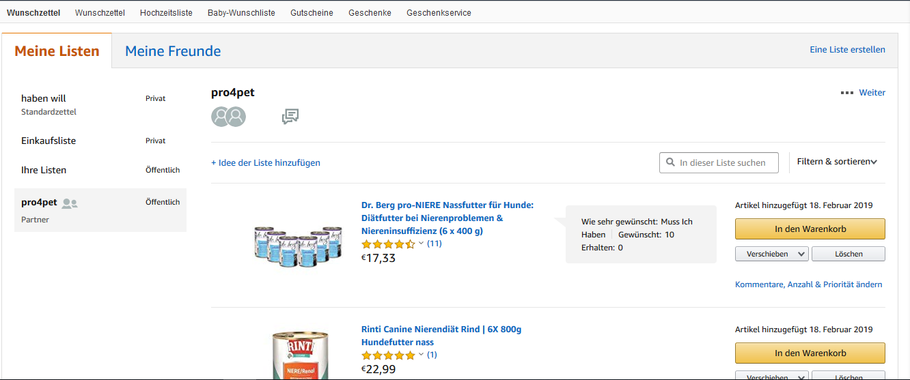Open the Filtern & sortieren dropdown
The image size is (910, 380).
coord(837,162)
